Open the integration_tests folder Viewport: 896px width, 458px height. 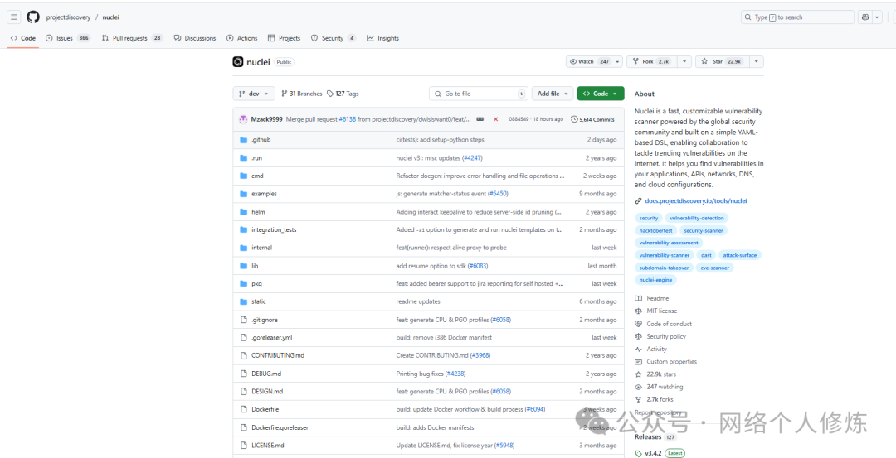tap(274, 230)
